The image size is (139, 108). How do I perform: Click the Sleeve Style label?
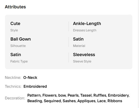(82, 61)
